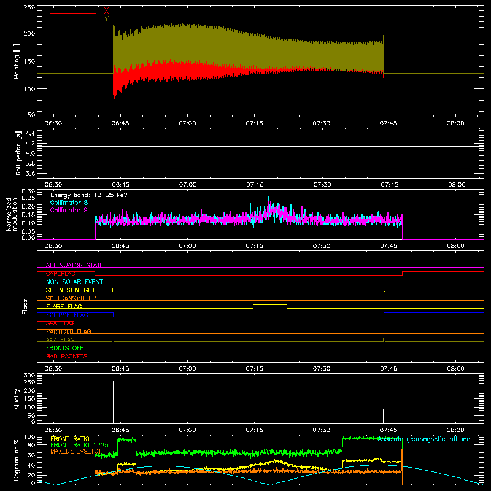The height and width of the screenshot is (491, 491).
Task: Click the 'Energy band: 12-25 keV' annotation
Action: [89, 195]
